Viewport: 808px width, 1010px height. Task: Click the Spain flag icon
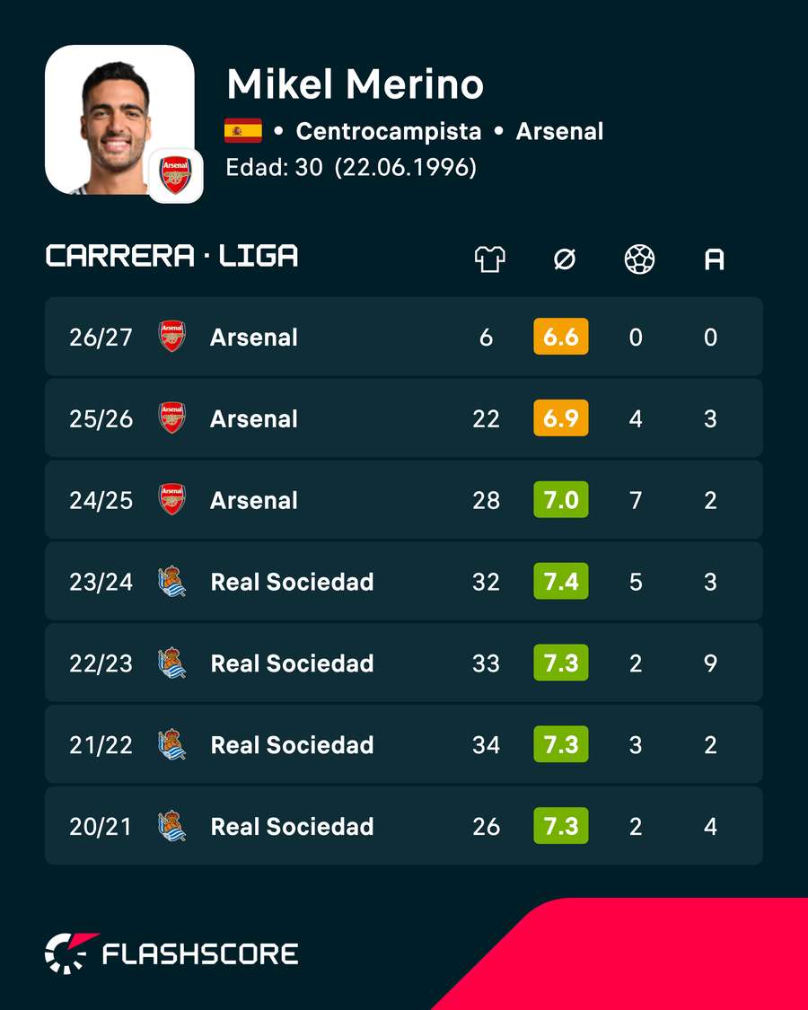tap(243, 131)
